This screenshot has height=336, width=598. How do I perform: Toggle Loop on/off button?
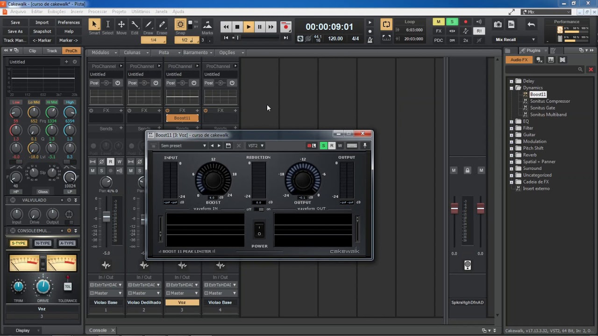pyautogui.click(x=386, y=24)
